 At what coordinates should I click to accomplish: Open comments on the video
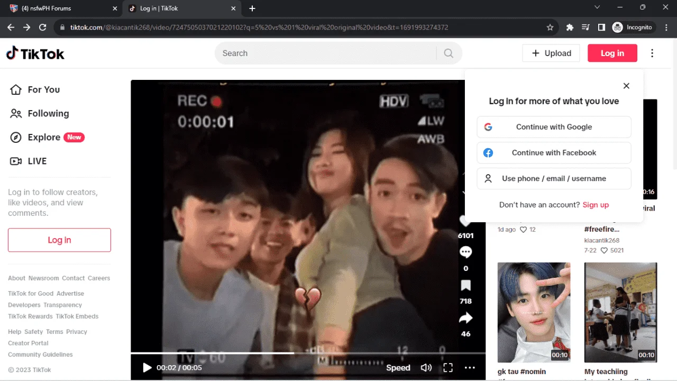(465, 252)
